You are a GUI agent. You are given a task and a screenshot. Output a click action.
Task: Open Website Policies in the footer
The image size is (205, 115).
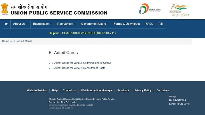point(37,90)
